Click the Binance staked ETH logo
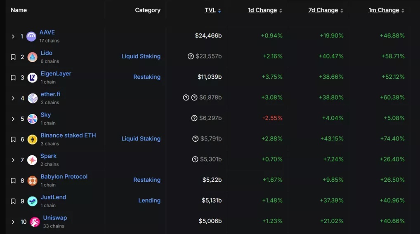The height and width of the screenshot is (234, 420). pyautogui.click(x=32, y=139)
